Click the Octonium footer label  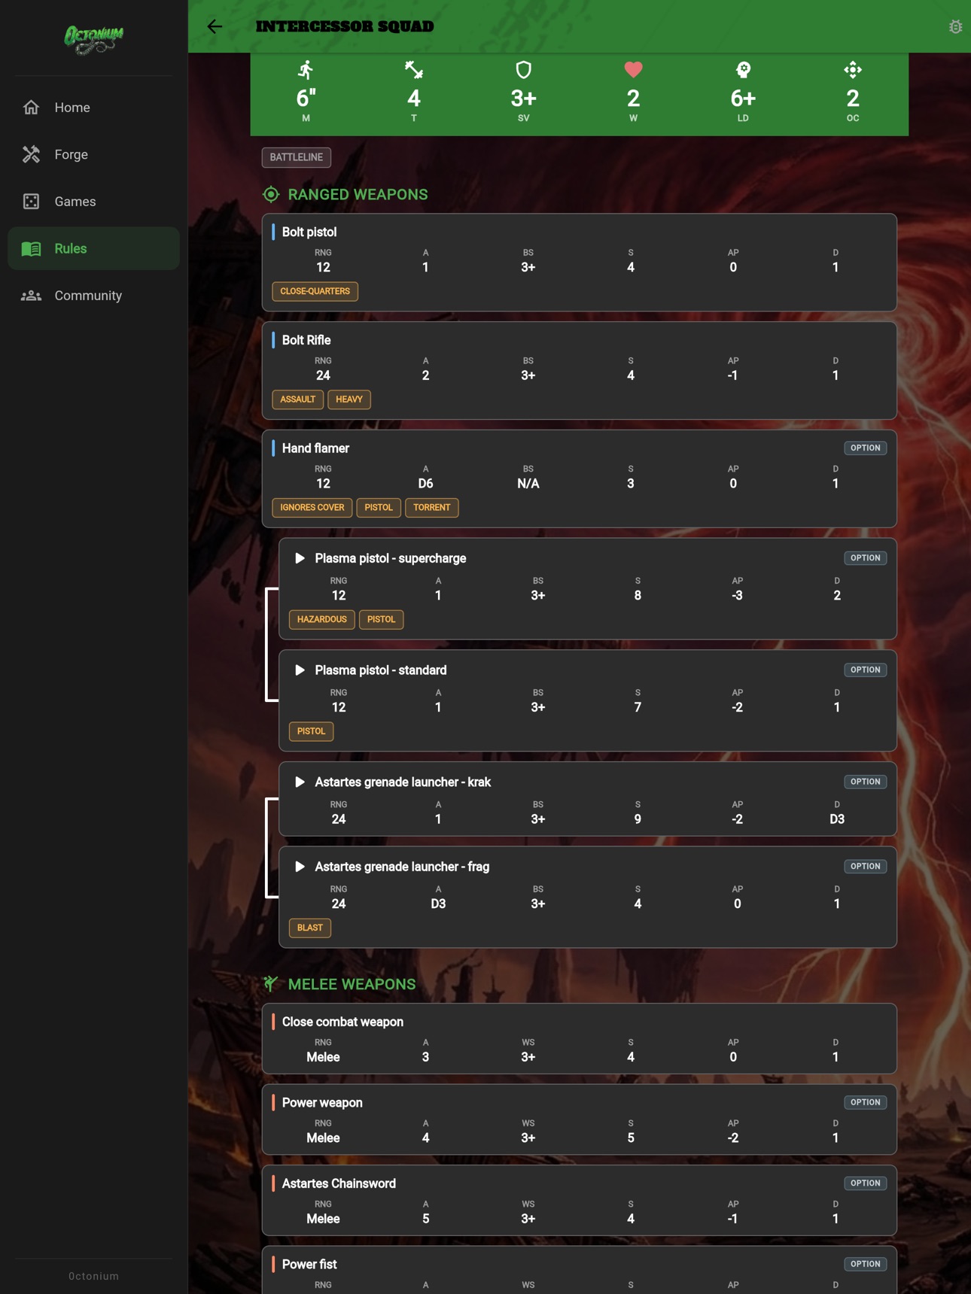tap(93, 1276)
